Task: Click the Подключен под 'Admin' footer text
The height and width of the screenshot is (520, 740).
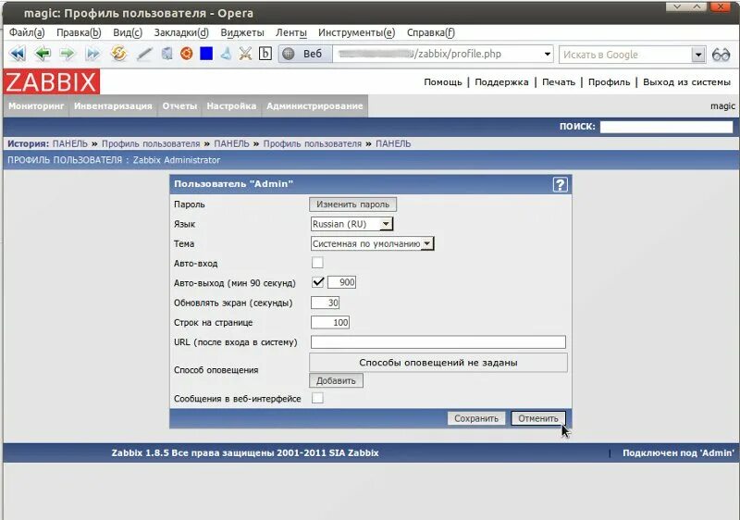Action: (x=678, y=452)
